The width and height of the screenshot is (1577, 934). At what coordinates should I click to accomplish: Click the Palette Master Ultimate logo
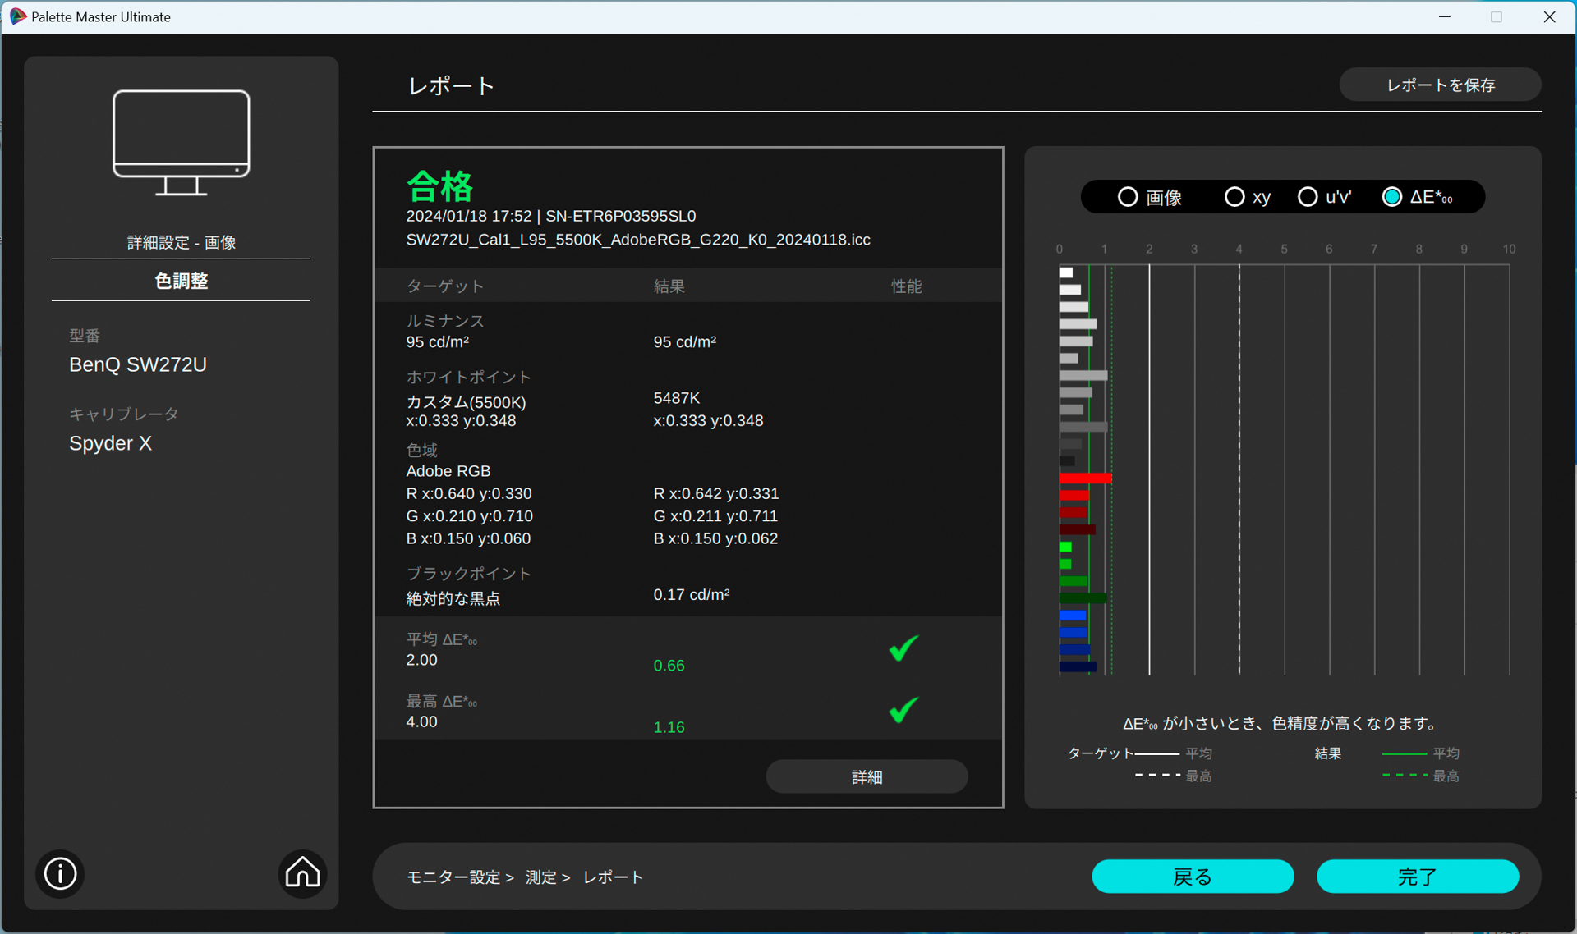[18, 16]
